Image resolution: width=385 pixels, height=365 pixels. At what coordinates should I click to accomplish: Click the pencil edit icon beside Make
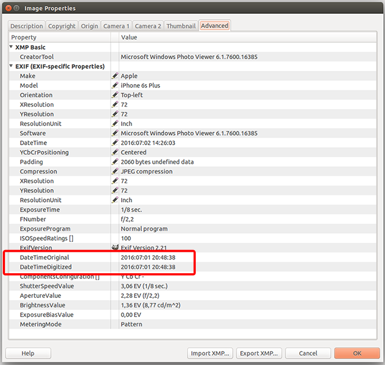(x=115, y=76)
